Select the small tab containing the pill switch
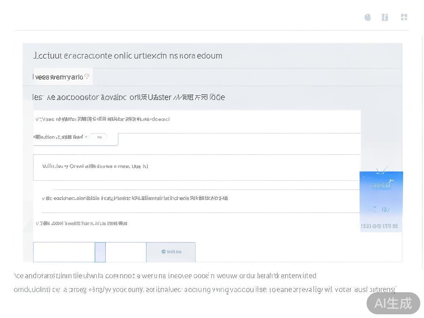 pos(75,139)
